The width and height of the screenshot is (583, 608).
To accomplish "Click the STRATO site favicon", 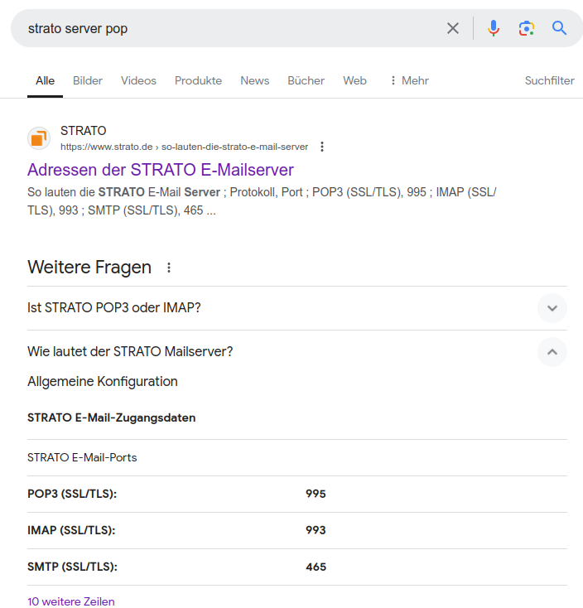I will pos(39,138).
